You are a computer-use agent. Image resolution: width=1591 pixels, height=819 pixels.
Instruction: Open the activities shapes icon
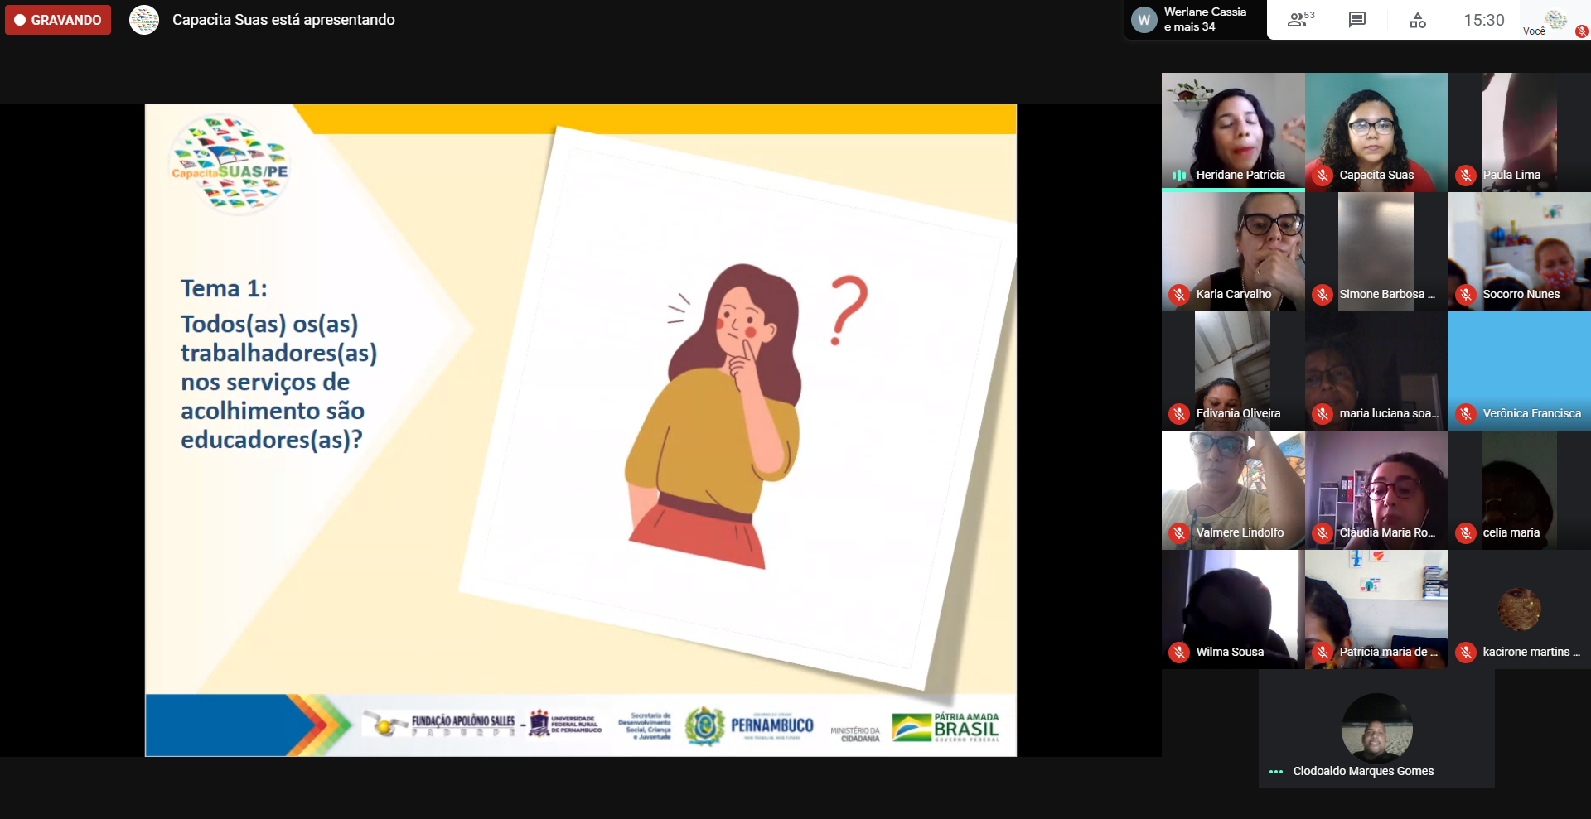pos(1418,20)
